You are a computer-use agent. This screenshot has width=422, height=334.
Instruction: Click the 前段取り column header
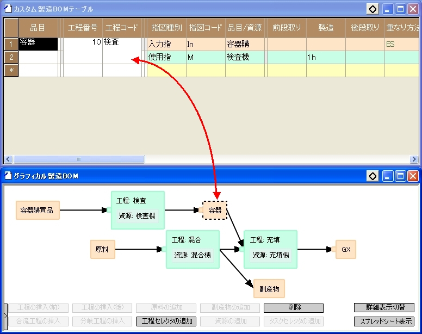tap(287, 28)
